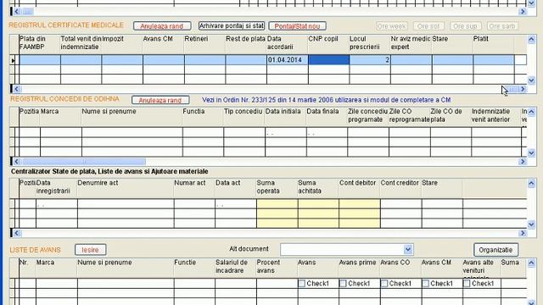Click scroll up arrow of Centralizator grid
The height and width of the screenshot is (305, 543).
(532, 183)
